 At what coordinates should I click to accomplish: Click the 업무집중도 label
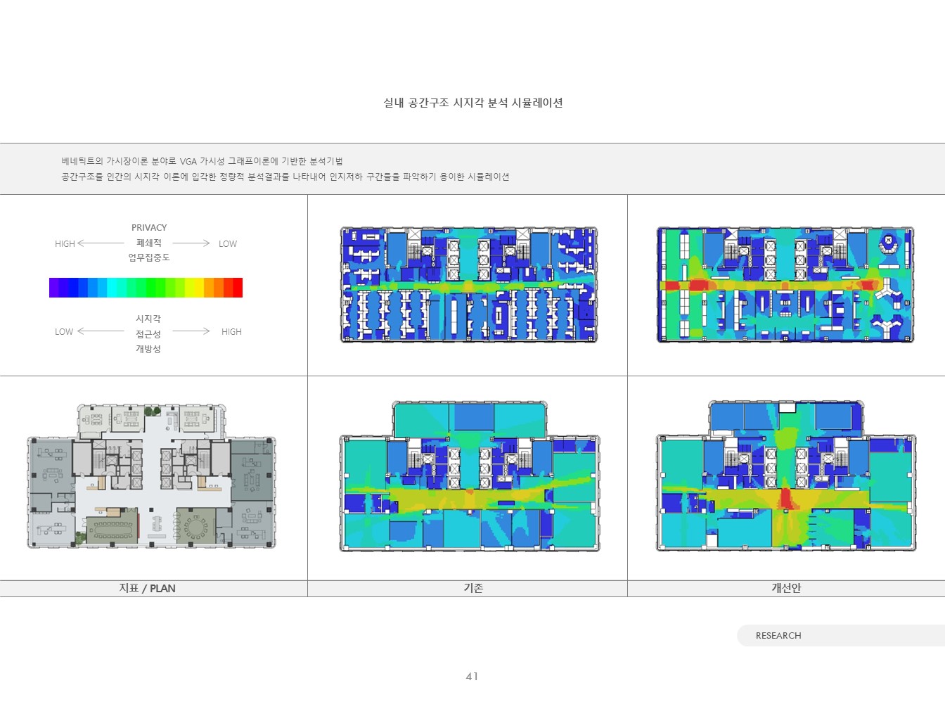click(149, 257)
